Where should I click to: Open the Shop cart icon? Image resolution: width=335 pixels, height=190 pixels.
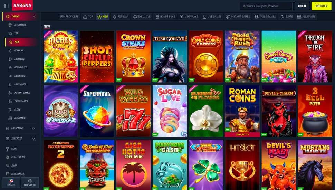click(x=8, y=165)
